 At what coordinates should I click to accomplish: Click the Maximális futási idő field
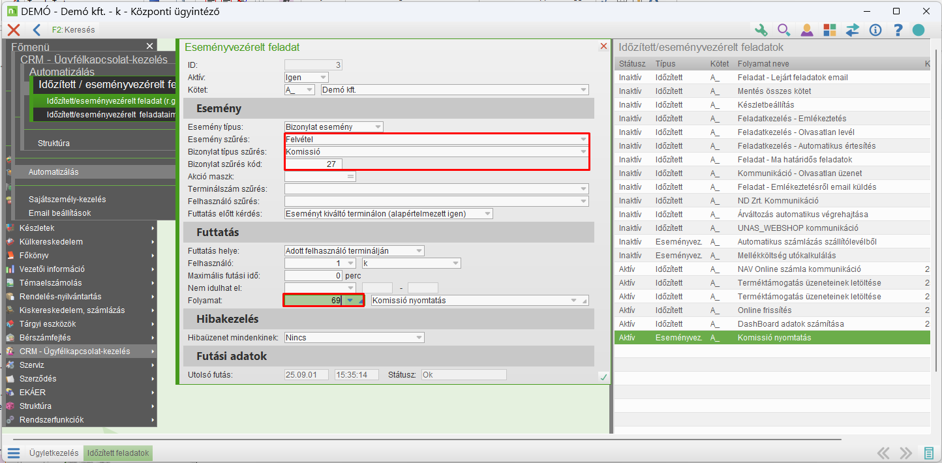(314, 276)
